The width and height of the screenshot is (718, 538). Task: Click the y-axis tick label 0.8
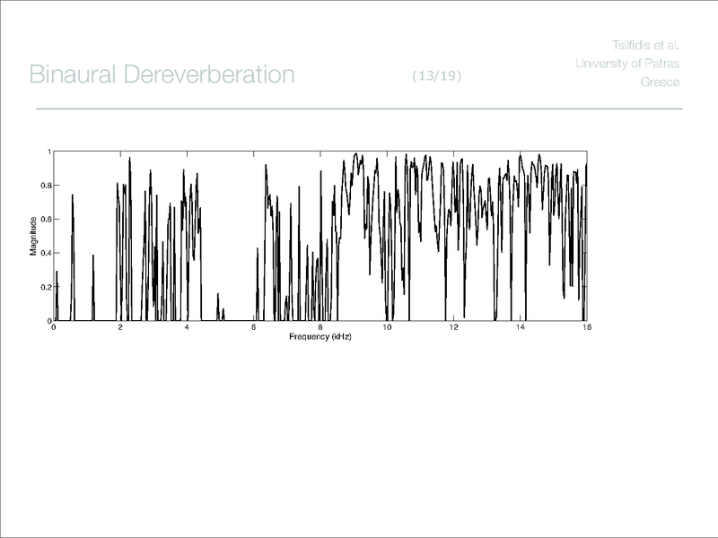[x=46, y=186]
